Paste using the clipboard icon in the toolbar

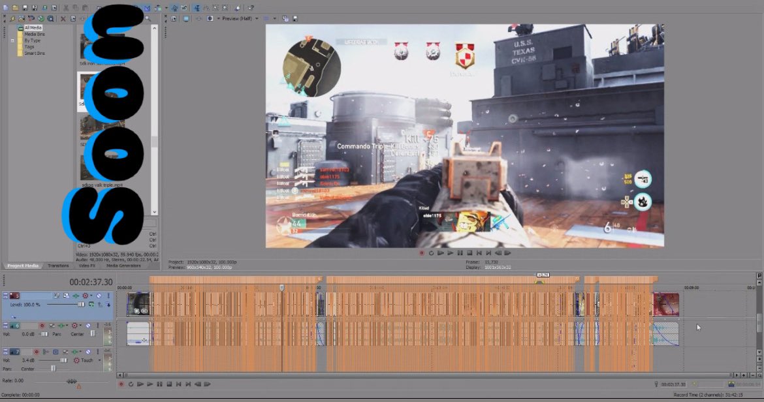86,8
